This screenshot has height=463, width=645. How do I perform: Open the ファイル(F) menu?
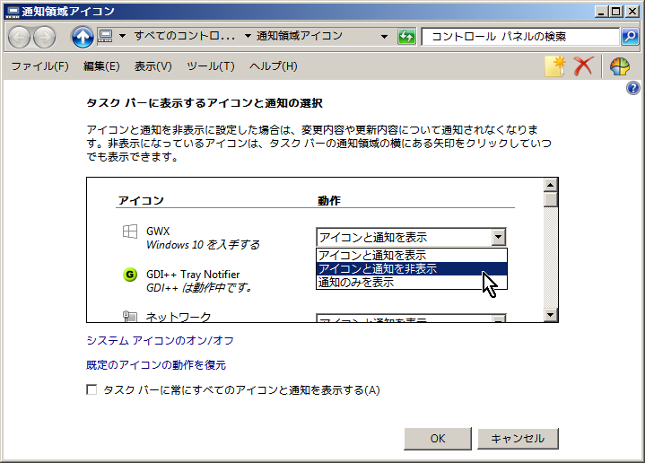(x=39, y=66)
